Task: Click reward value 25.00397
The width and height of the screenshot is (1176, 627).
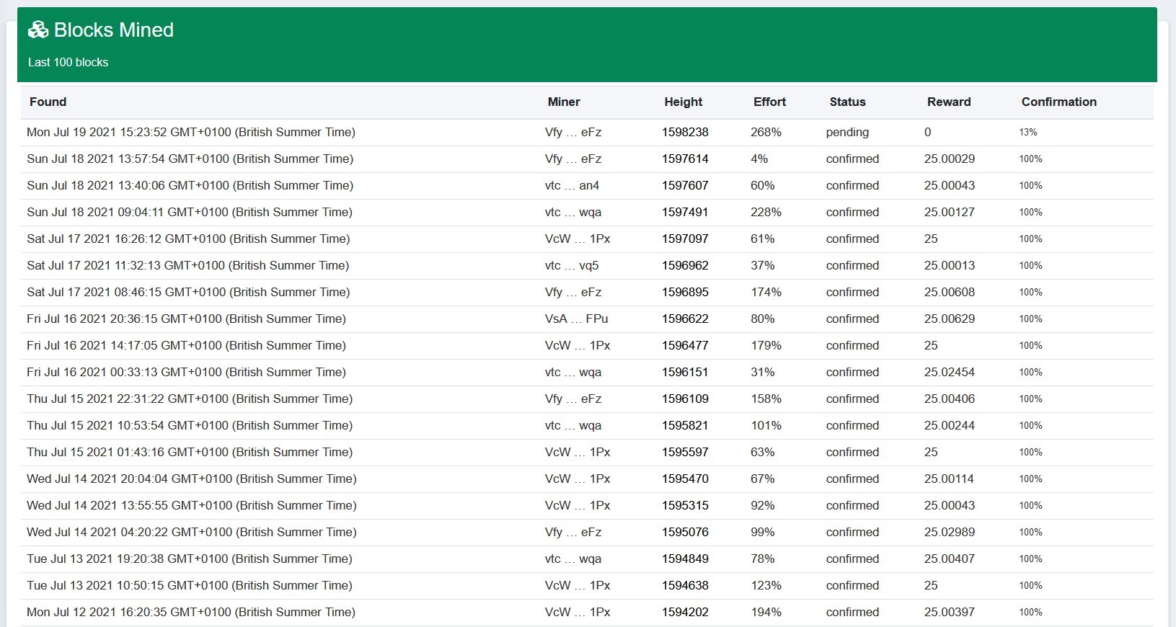Action: coord(949,612)
